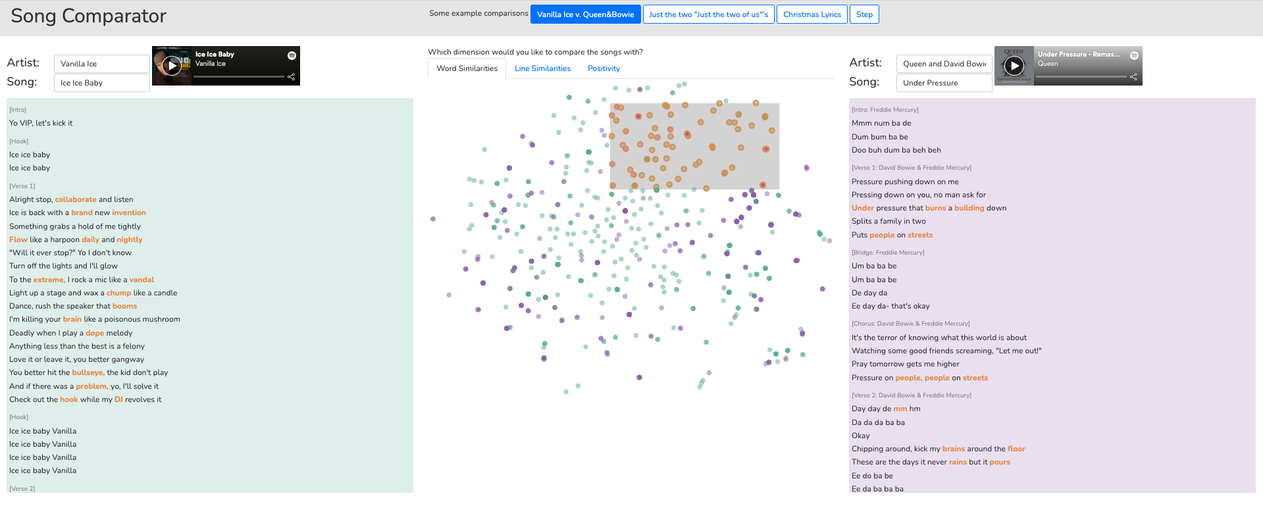
Task: Edit the right Song field Under Pressure
Action: 944,83
